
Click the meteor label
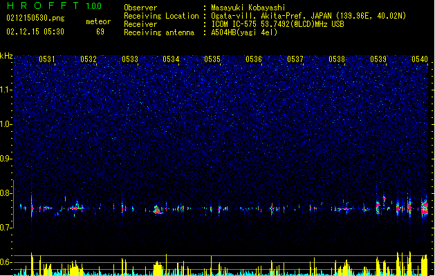click(98, 21)
